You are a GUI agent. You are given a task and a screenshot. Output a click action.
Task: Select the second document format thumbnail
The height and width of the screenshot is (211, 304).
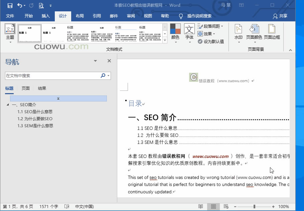pyautogui.click(x=54, y=33)
